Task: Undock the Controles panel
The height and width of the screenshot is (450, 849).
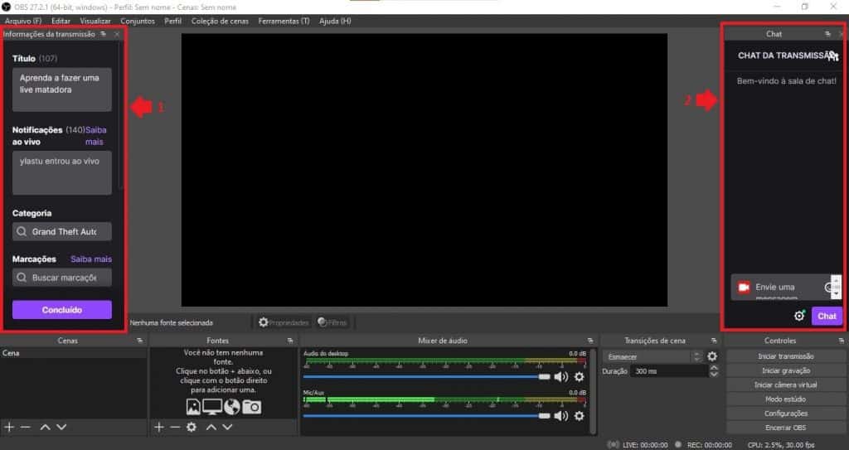Action: pyautogui.click(x=842, y=341)
